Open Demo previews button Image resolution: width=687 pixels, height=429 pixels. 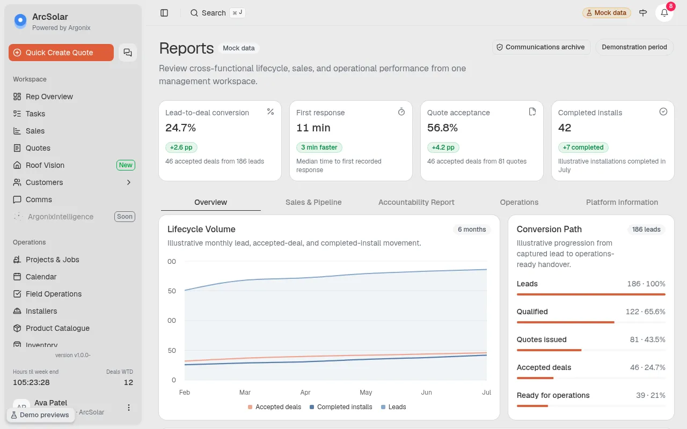click(x=40, y=415)
